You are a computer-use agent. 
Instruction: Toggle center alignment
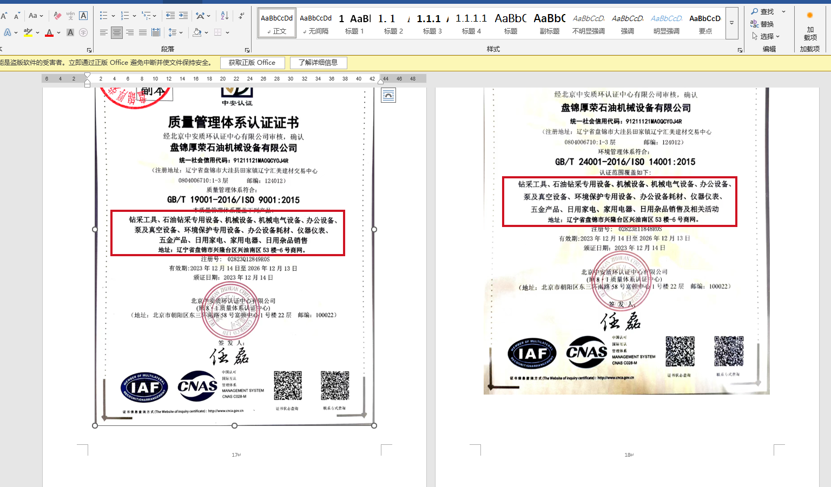(x=117, y=32)
